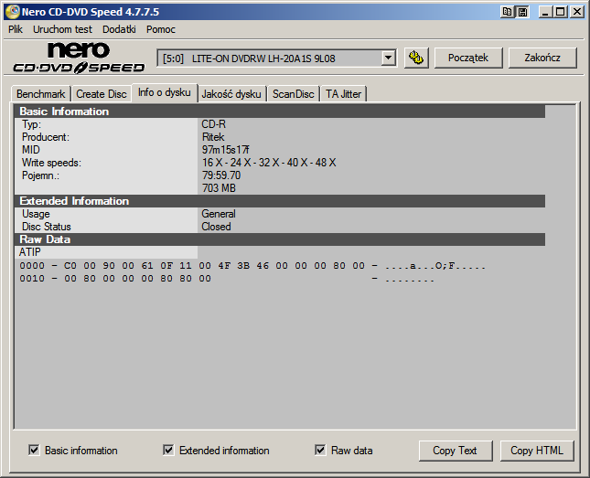The image size is (590, 478).
Task: Switch to the Create Disc tab
Action: coord(102,93)
